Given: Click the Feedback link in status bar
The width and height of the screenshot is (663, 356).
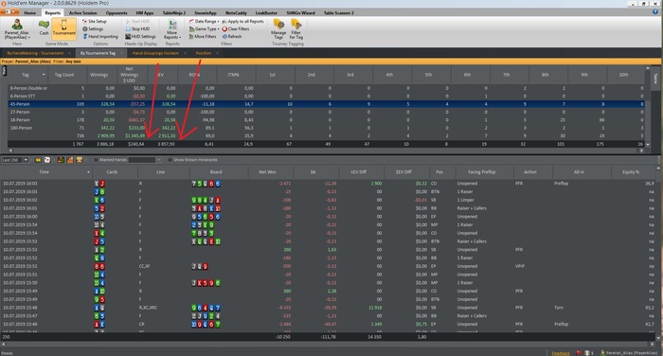Looking at the screenshot, I should pos(561,353).
